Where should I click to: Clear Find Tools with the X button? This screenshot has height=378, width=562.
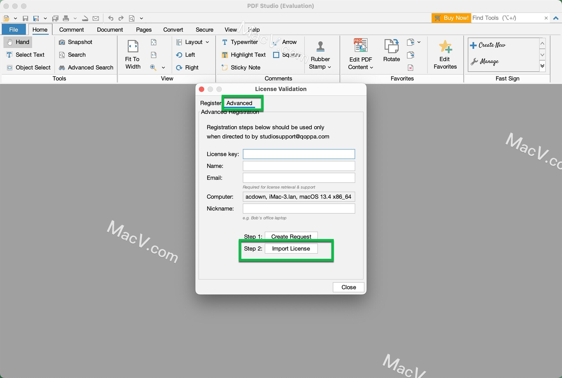[546, 18]
